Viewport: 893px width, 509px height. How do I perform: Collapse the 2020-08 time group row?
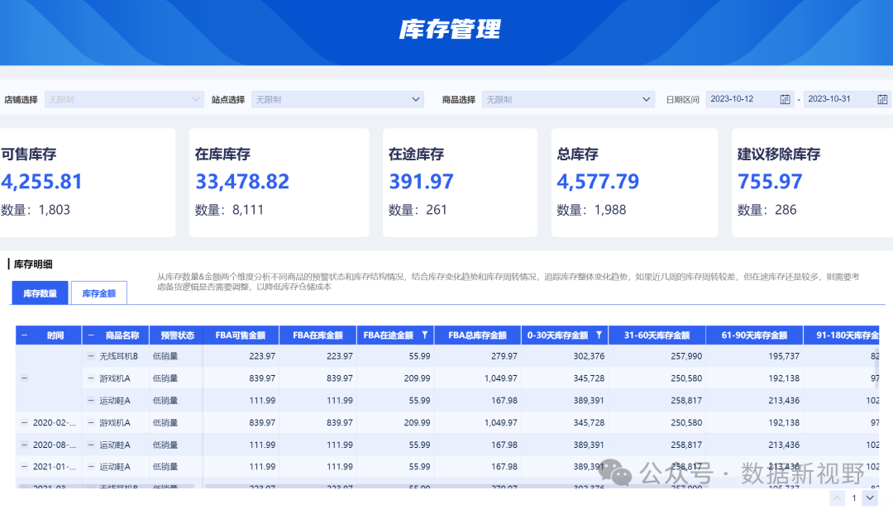[x=24, y=445]
